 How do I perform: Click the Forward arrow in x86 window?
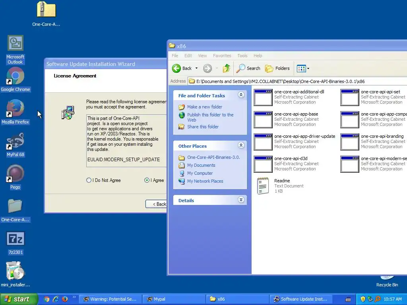point(207,68)
